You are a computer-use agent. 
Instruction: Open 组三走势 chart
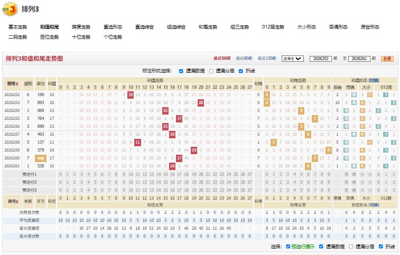pos(239,27)
